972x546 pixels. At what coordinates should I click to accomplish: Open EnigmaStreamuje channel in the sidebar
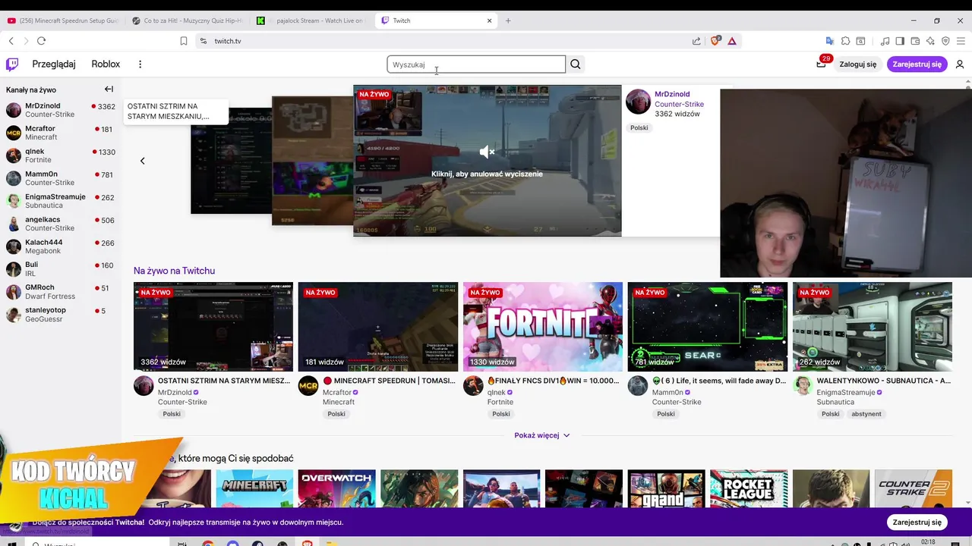click(x=61, y=201)
